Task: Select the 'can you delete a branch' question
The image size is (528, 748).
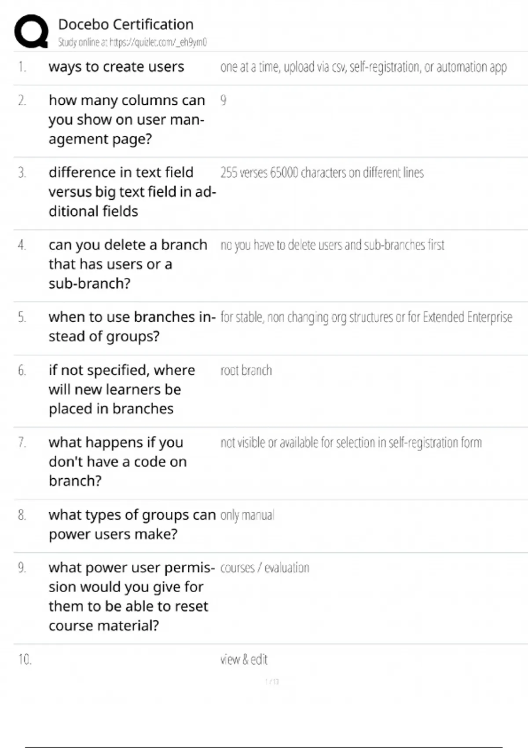Action: click(128, 264)
